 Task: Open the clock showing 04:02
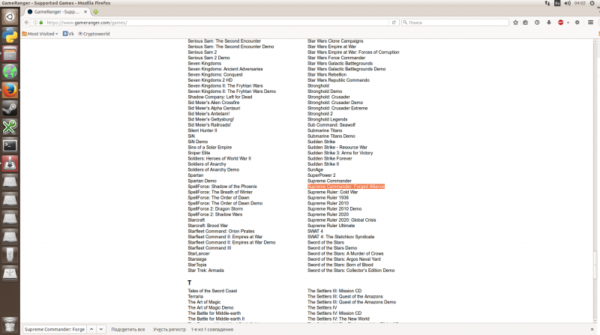pyautogui.click(x=580, y=3)
